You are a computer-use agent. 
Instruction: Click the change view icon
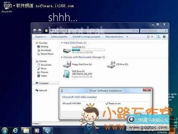click(x=148, y=37)
